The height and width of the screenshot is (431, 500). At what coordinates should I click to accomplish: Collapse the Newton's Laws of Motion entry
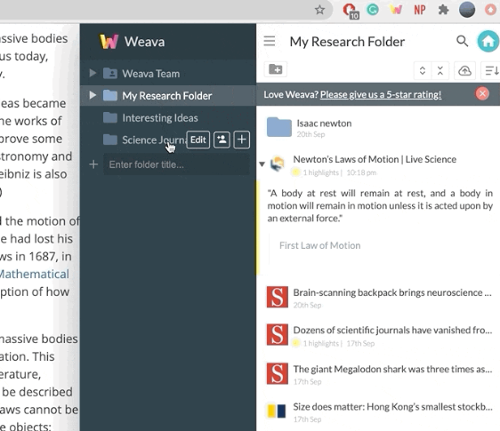[262, 164]
